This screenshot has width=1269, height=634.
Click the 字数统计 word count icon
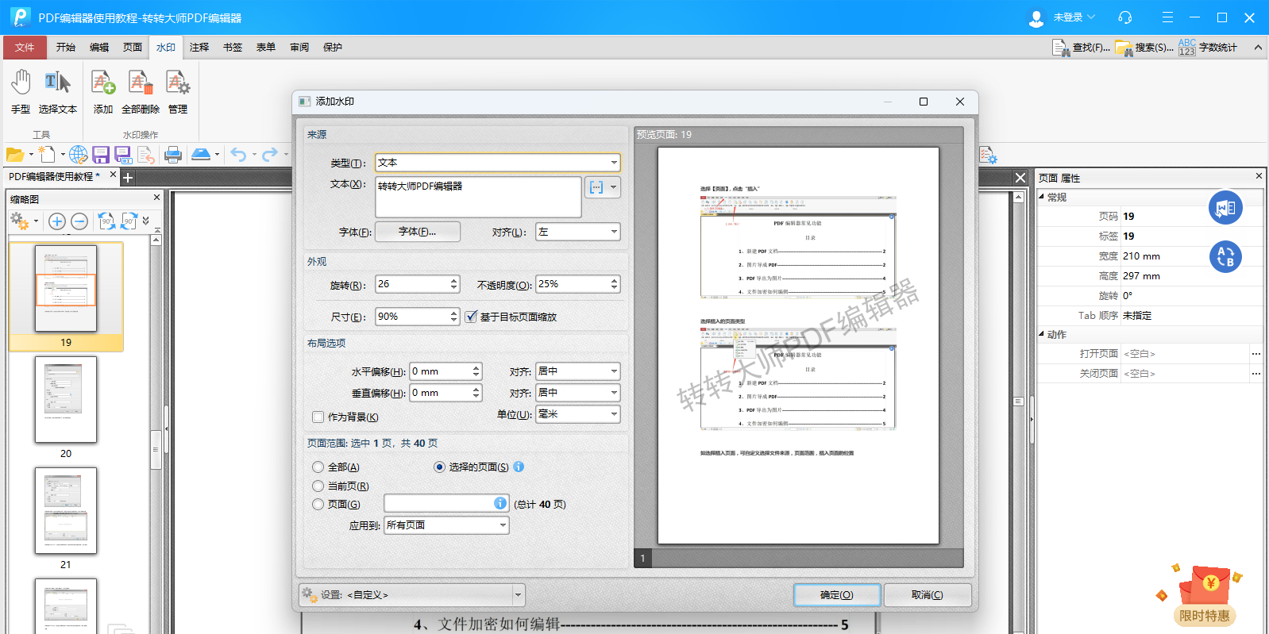[x=1187, y=48]
